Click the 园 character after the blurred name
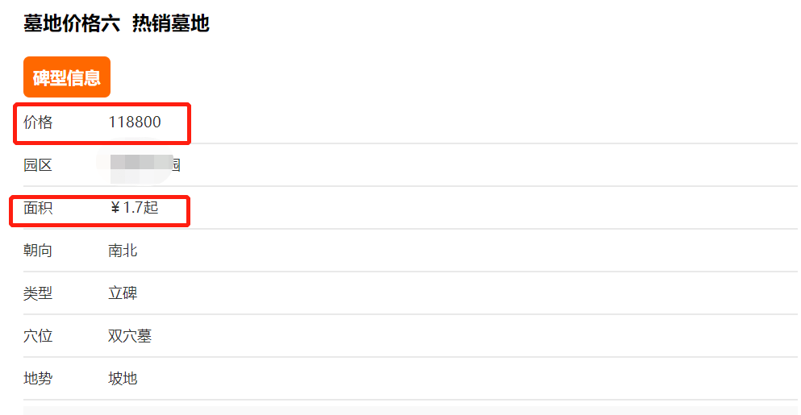Image resolution: width=801 pixels, height=415 pixels. [x=174, y=166]
